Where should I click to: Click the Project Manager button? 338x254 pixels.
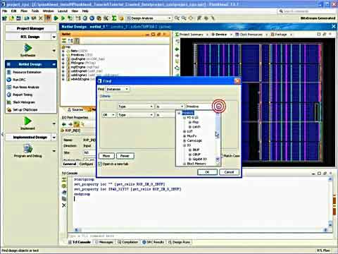[31, 28]
